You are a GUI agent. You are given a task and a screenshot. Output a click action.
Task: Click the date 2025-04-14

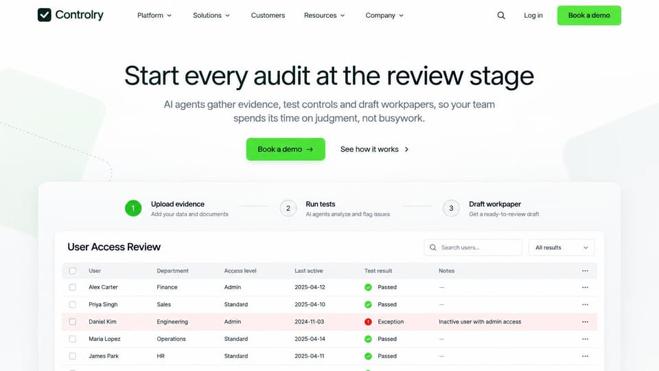point(310,339)
